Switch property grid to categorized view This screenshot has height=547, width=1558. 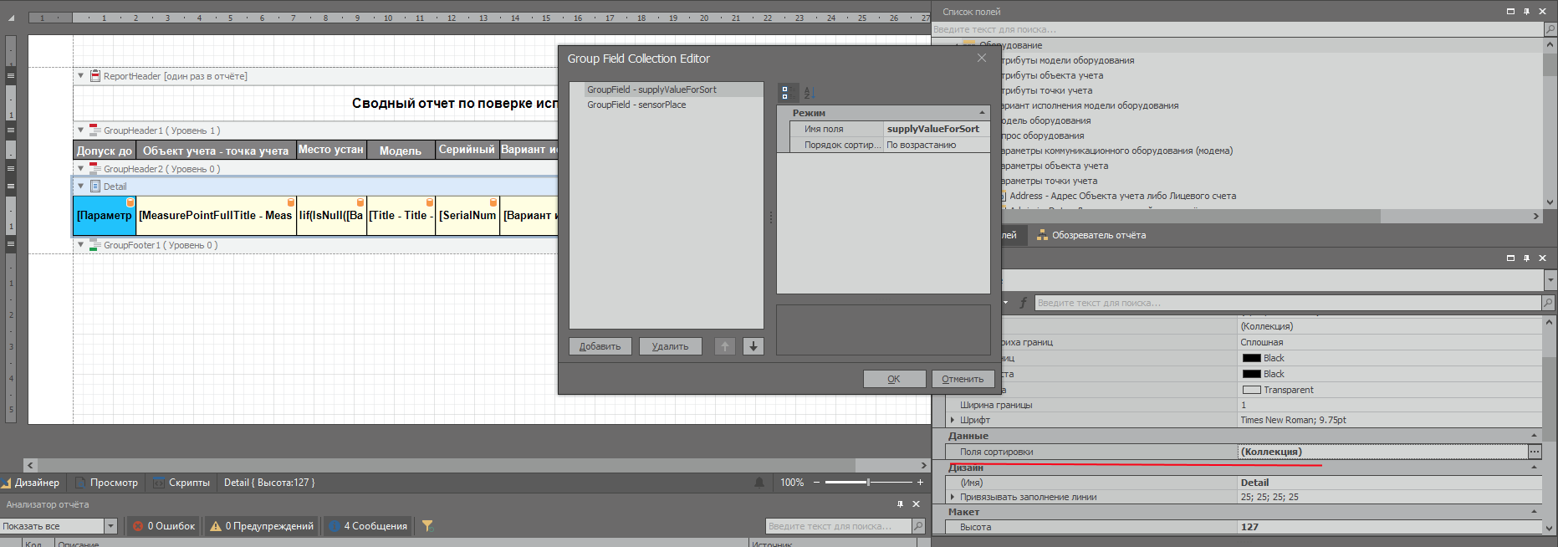click(785, 93)
